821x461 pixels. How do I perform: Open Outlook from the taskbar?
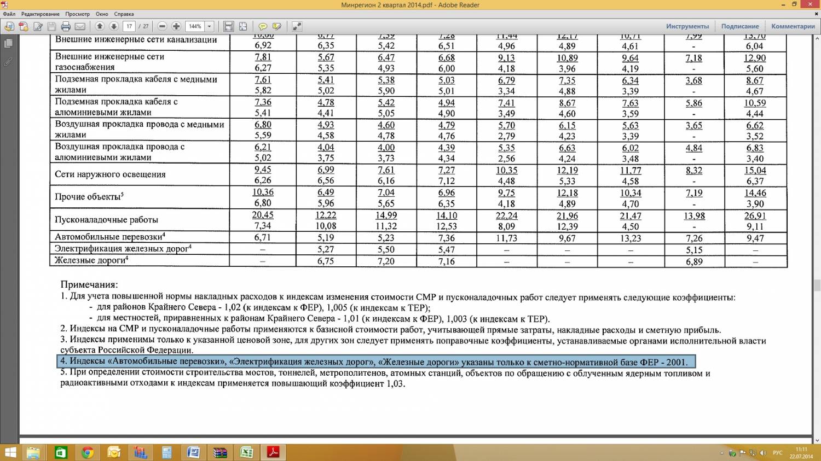(x=114, y=452)
